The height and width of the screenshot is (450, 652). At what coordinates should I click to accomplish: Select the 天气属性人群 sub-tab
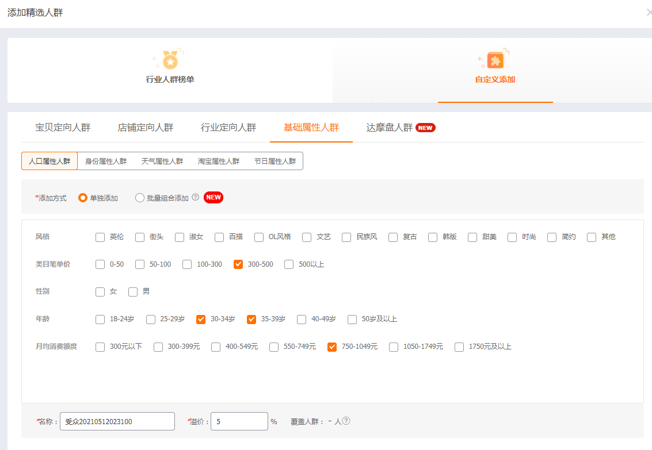pos(162,161)
